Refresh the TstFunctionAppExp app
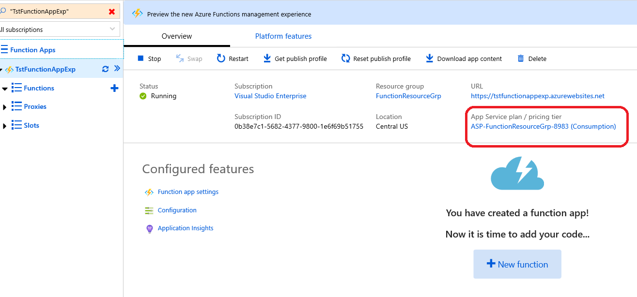Screen dimensions: 637x297 click(x=105, y=69)
